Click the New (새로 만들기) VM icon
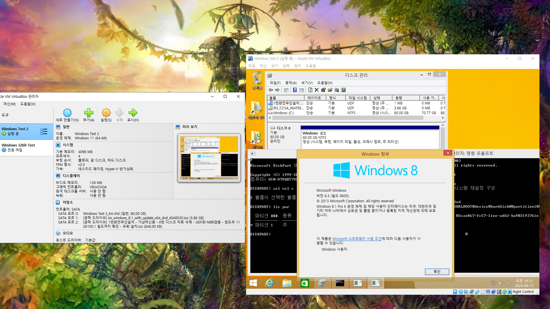Viewport: 550px width, 309px height. point(67,112)
